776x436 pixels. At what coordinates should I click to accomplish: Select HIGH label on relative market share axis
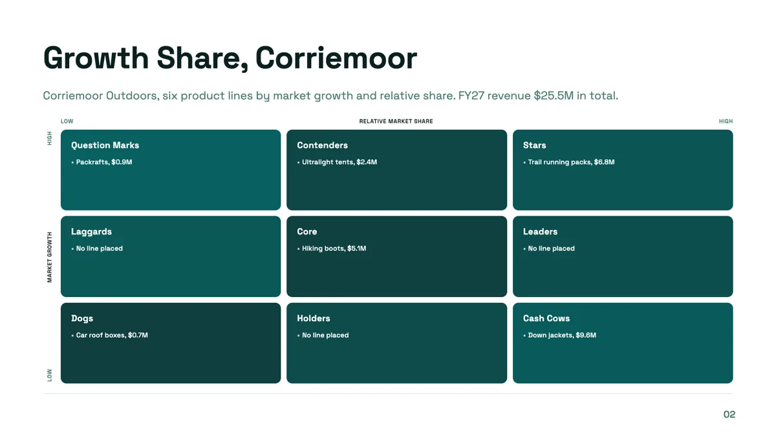726,121
